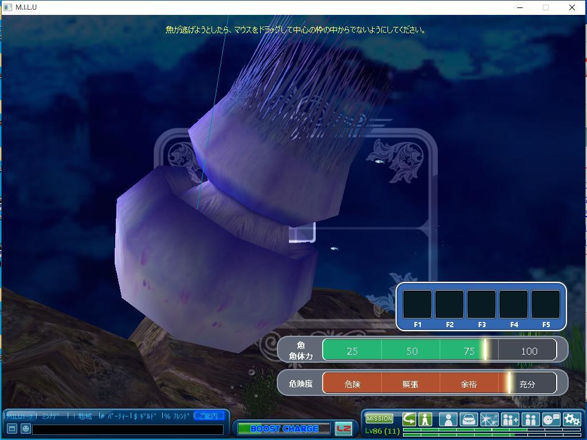Click the green standing character icon
The image size is (587, 440).
(425, 419)
